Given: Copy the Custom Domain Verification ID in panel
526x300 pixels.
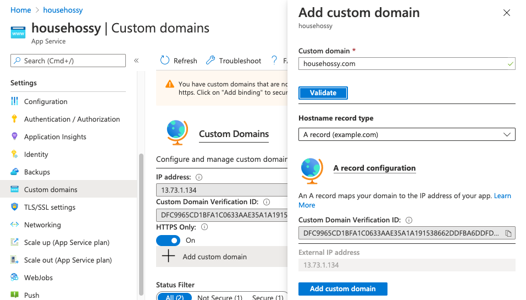Looking at the screenshot, I should click(508, 233).
